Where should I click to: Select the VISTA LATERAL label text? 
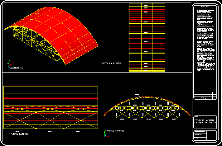pos(20,134)
